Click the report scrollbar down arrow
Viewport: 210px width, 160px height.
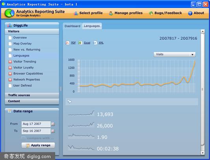(203, 153)
